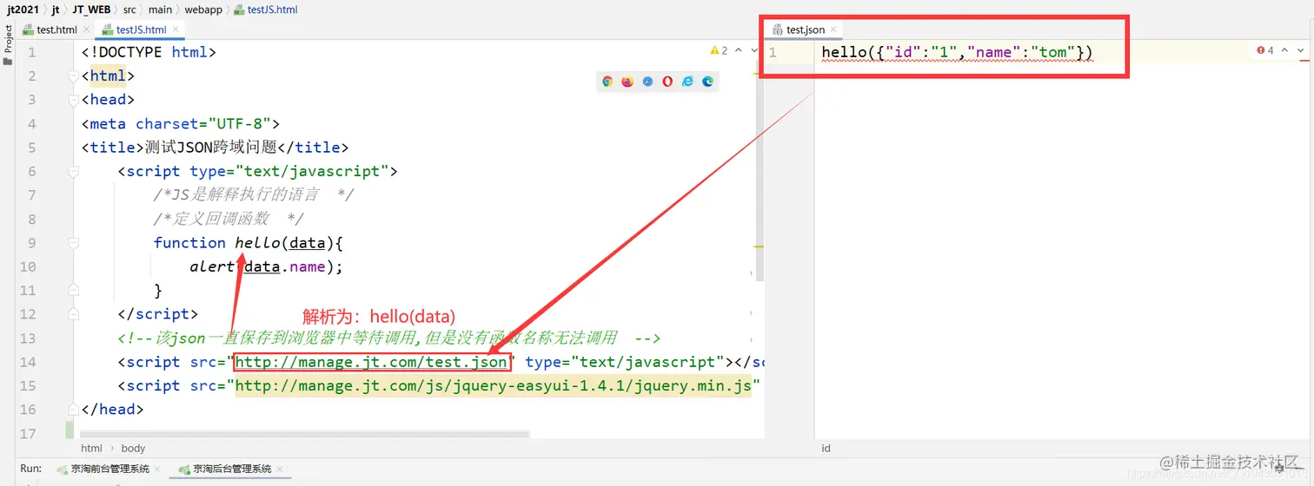Viewport: 1314px width, 486px height.
Task: Click fold end marker on line 11
Action: (x=73, y=291)
